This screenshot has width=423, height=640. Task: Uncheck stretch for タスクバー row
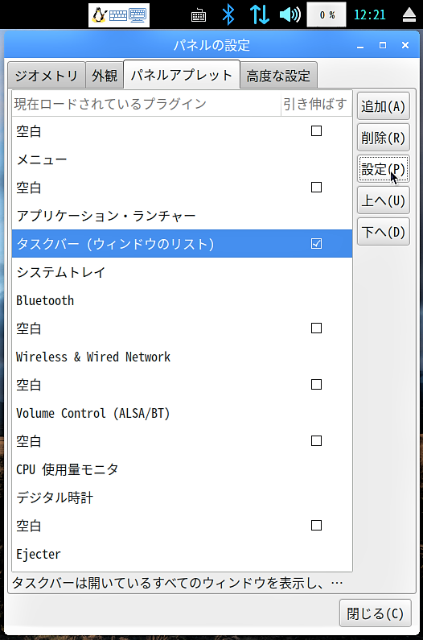(317, 244)
